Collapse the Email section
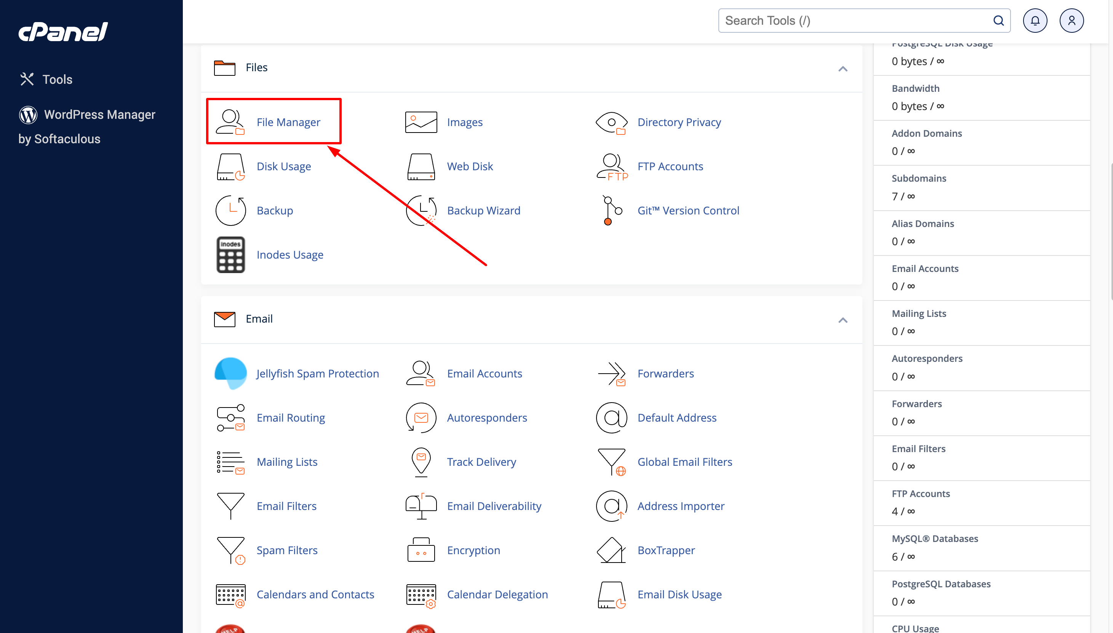The width and height of the screenshot is (1113, 633). [x=843, y=320]
